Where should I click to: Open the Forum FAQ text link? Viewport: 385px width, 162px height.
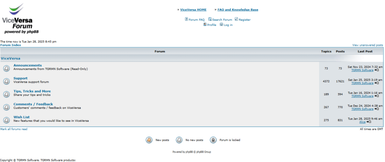[196, 20]
